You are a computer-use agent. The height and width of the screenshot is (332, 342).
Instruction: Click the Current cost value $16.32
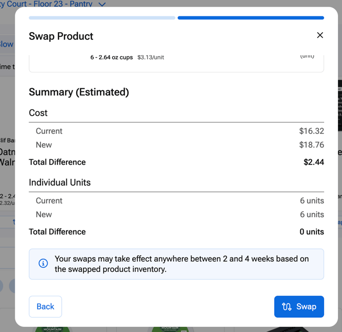pos(311,131)
